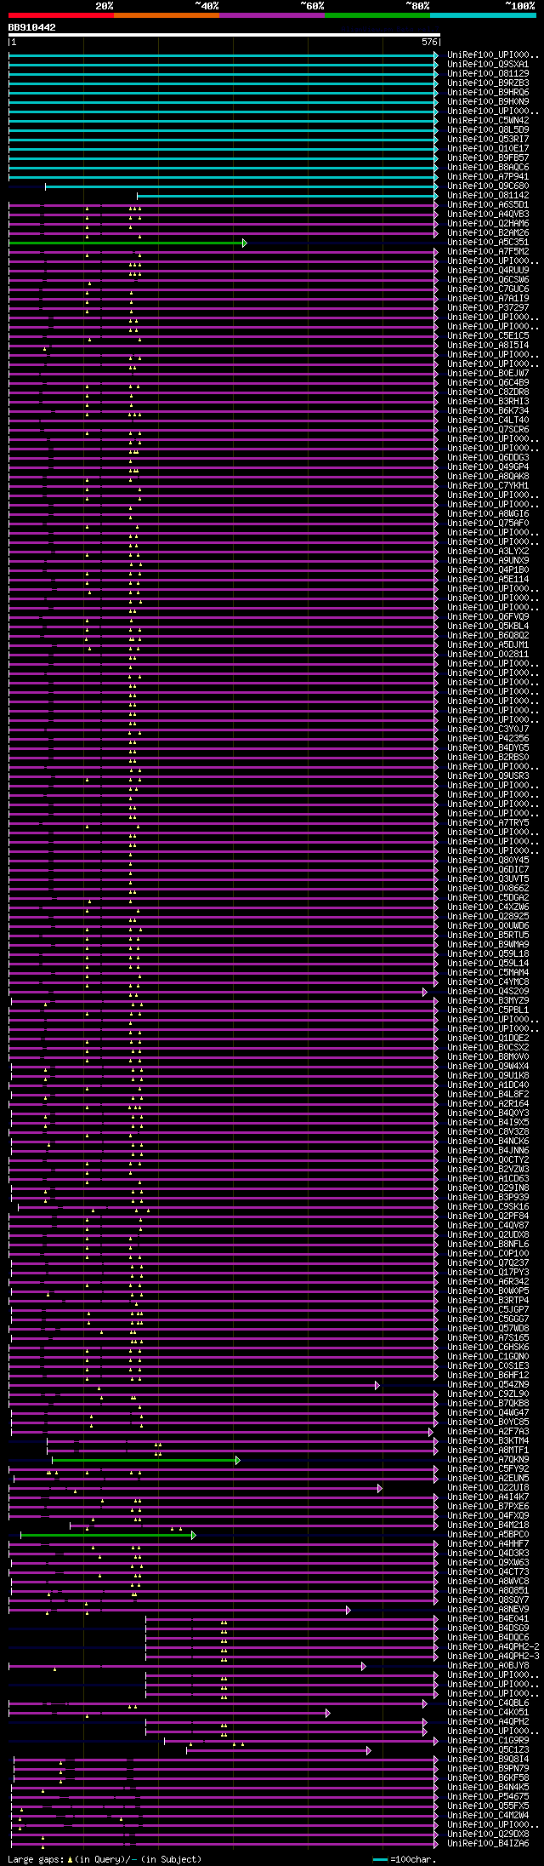This screenshot has width=544, height=1866.
Task: Select the UniRef100_Q4S2O9 label
Action: pyautogui.click(x=488, y=991)
